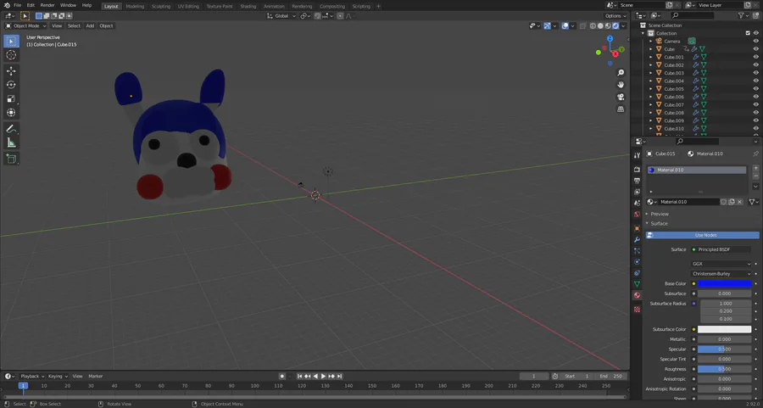Open the GGX distribution dropdown
The height and width of the screenshot is (408, 763).
click(x=721, y=264)
